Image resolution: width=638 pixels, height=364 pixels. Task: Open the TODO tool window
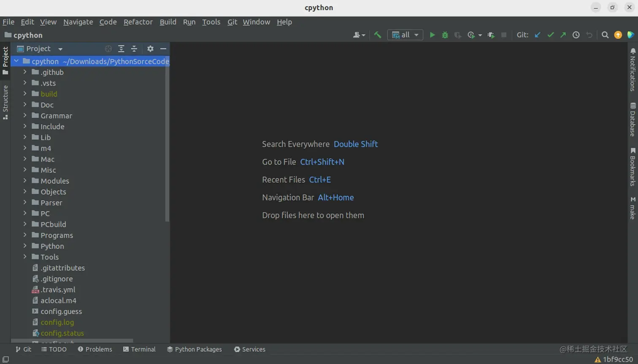pos(54,349)
